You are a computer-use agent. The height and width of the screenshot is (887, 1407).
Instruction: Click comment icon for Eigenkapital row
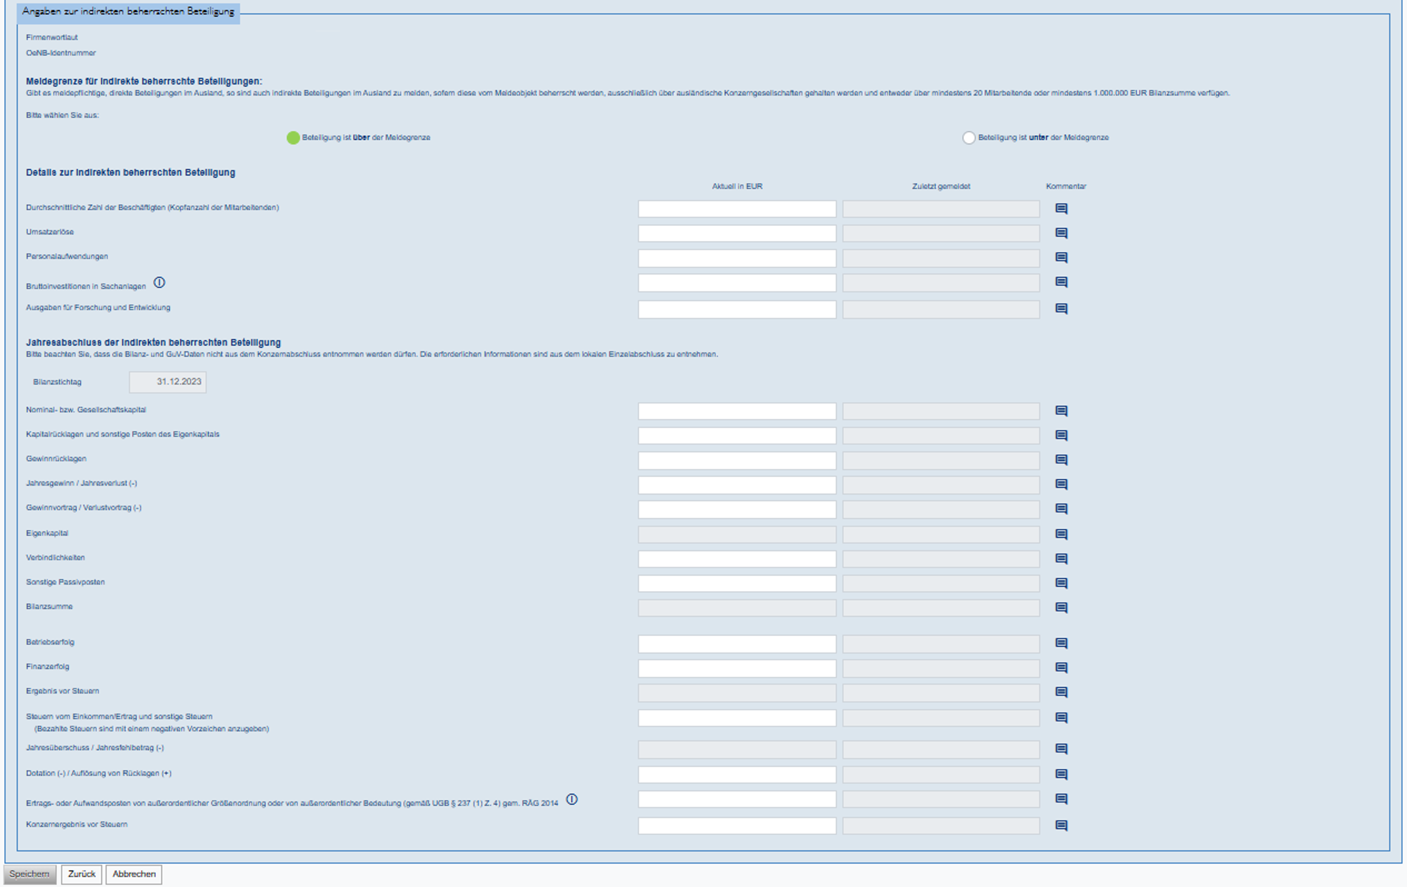(x=1061, y=534)
